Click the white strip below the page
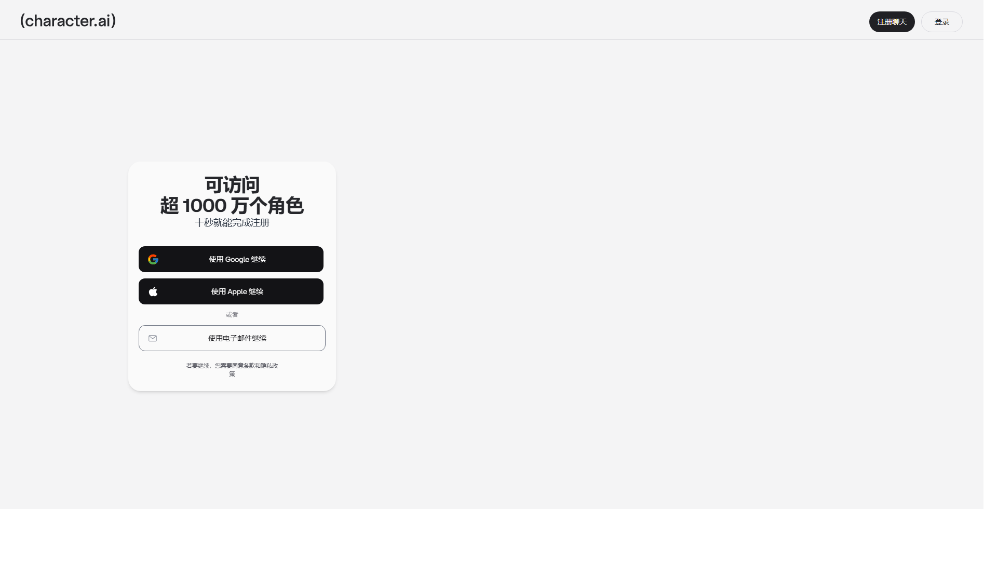The height and width of the screenshot is (561, 997). point(467,535)
